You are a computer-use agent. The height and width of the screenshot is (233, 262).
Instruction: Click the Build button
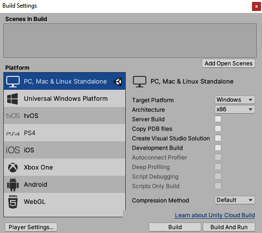(175, 227)
